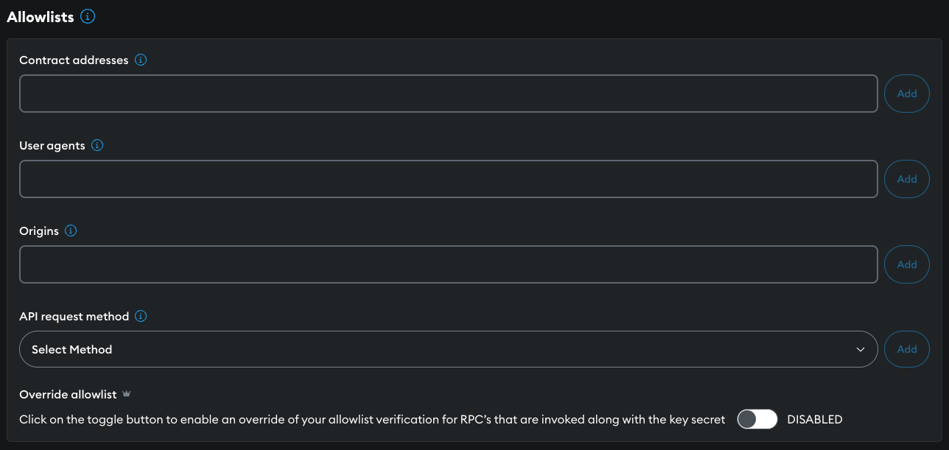Viewport: 949px width, 450px height.
Task: Click Add beside the API request method dropdown
Action: click(906, 349)
